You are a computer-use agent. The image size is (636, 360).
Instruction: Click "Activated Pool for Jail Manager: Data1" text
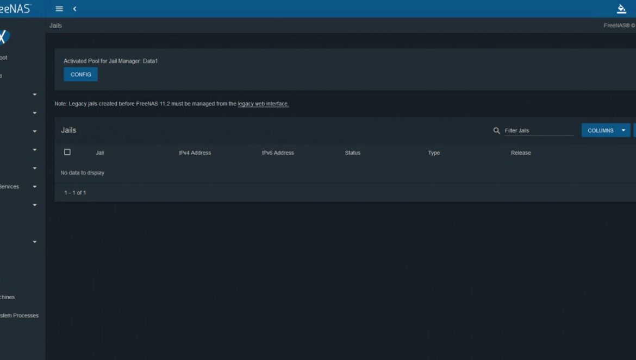pos(111,61)
